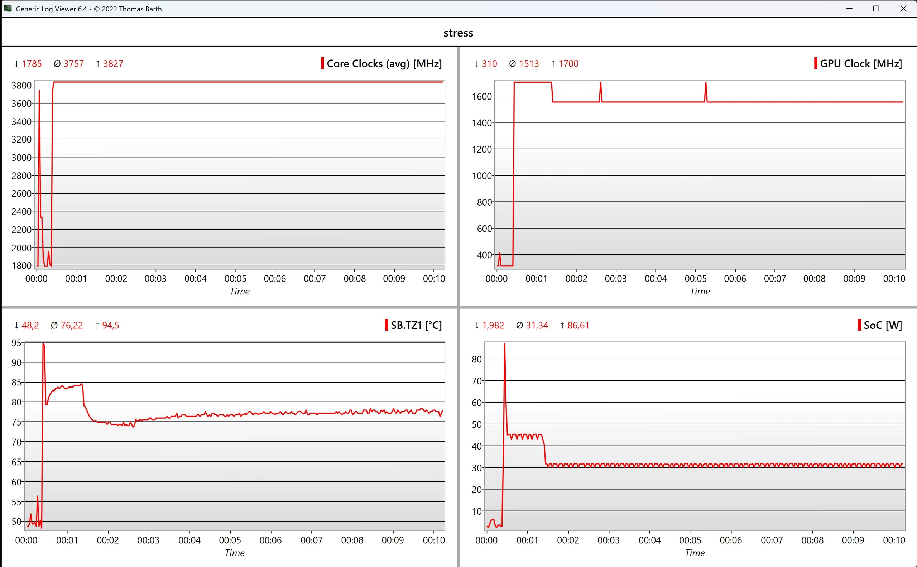The height and width of the screenshot is (567, 917).
Task: Click the red SoC legend swatch
Action: point(859,325)
